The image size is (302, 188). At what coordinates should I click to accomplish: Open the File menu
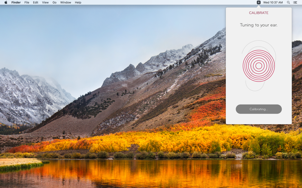[x=27, y=3]
